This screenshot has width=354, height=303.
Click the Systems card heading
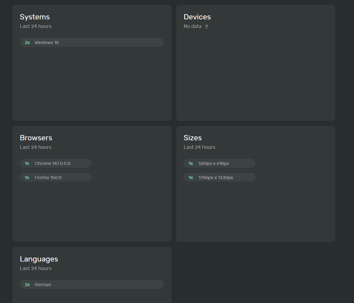click(x=35, y=17)
